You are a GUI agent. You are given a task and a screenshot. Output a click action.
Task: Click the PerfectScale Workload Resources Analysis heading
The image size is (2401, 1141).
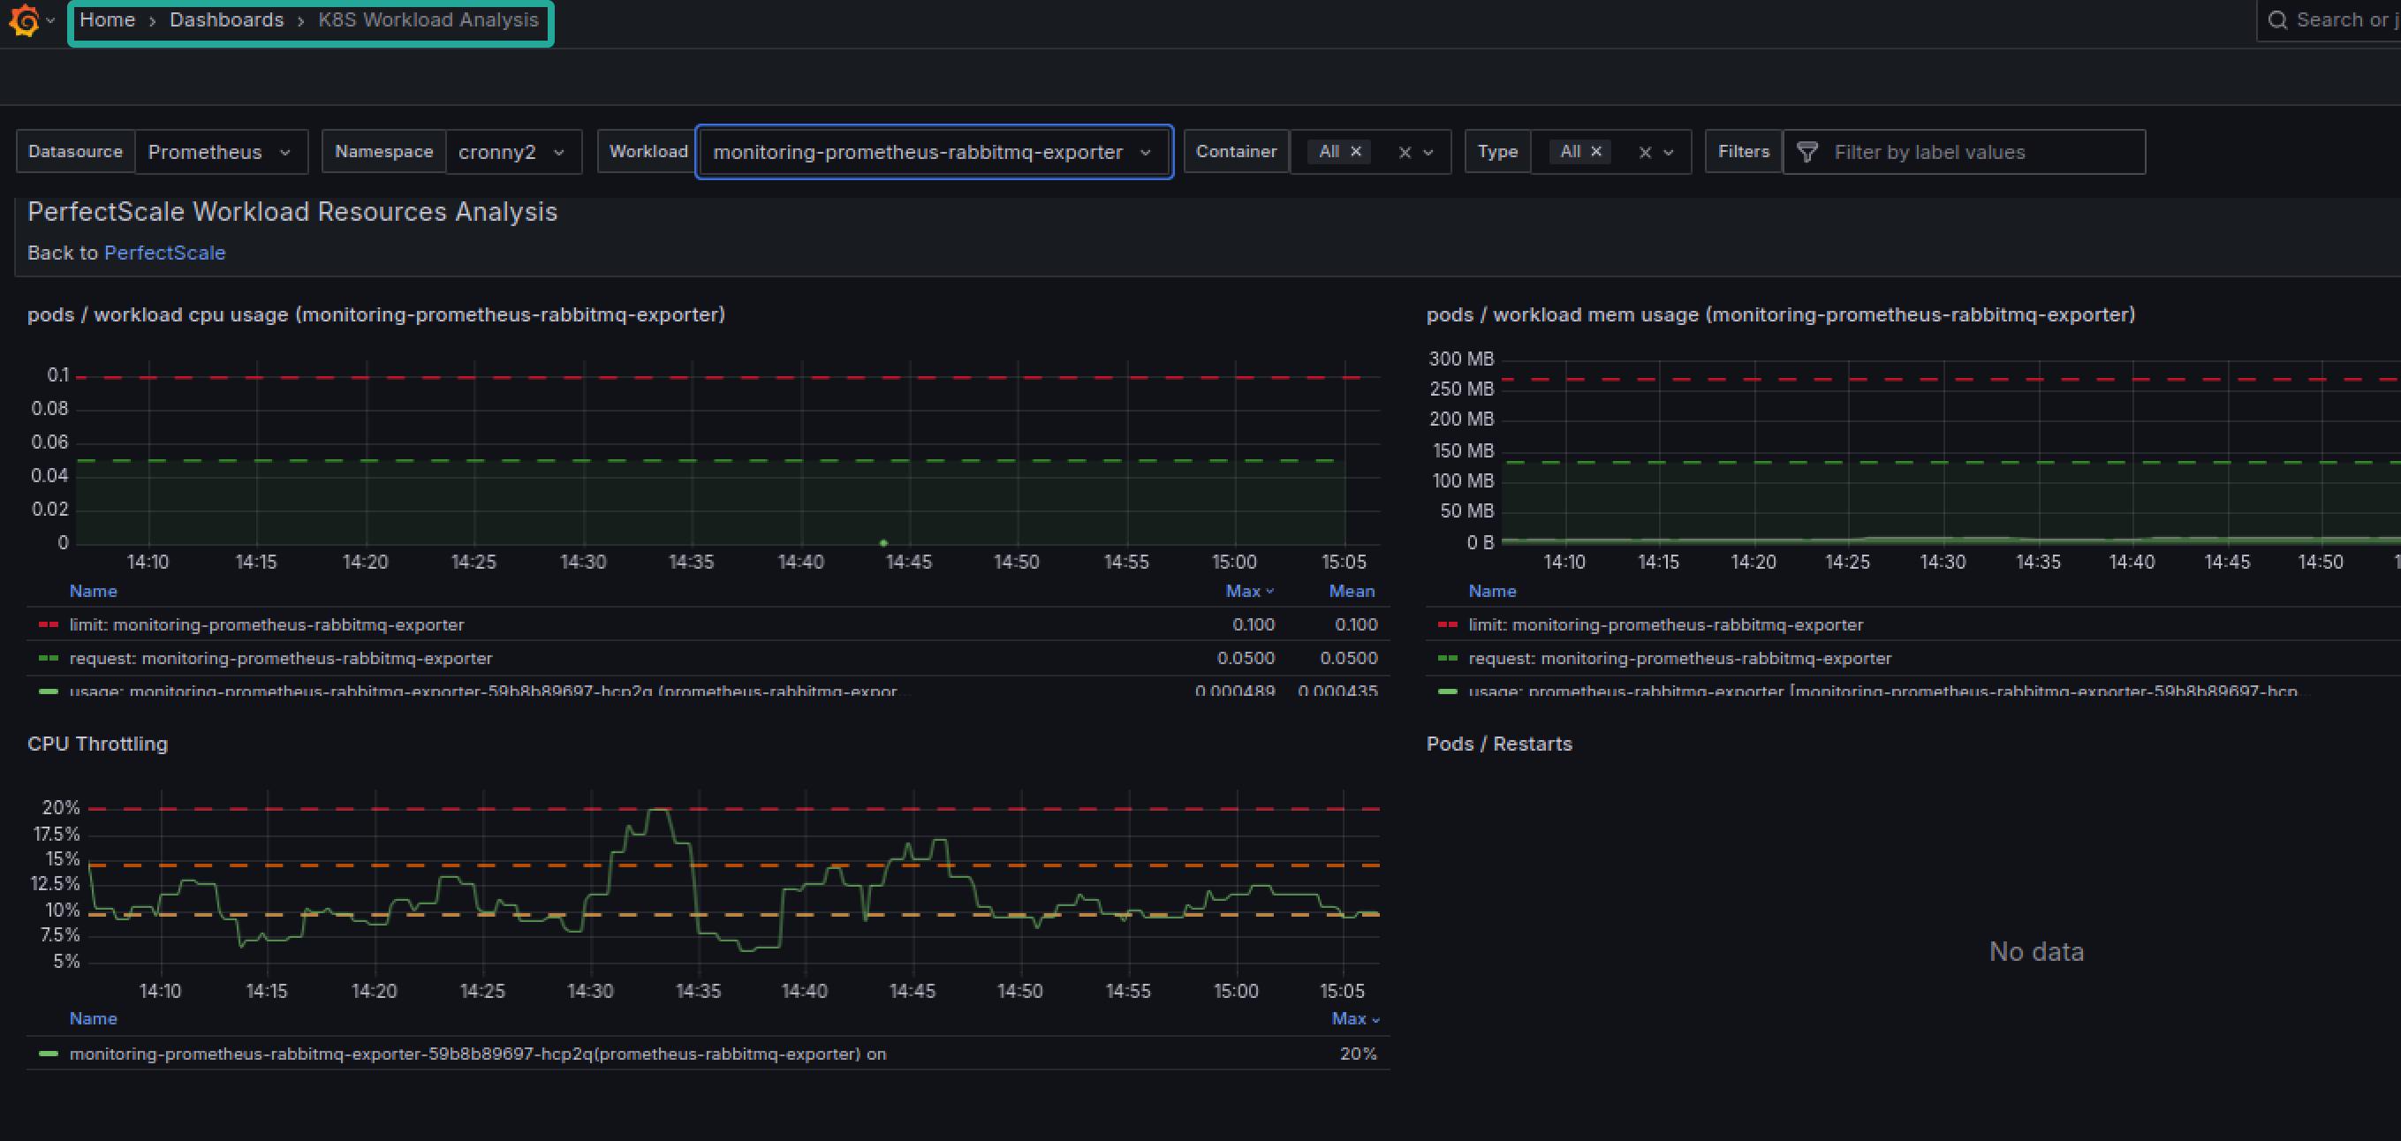(292, 212)
